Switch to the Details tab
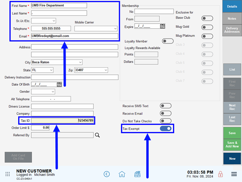The image size is (242, 182). [232, 7]
